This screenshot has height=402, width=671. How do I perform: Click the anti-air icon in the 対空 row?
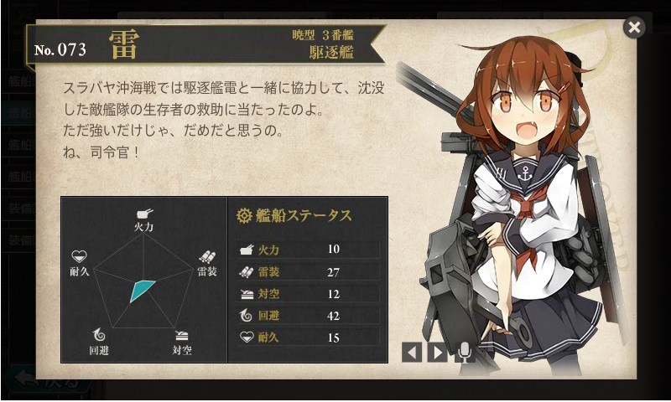click(x=247, y=294)
